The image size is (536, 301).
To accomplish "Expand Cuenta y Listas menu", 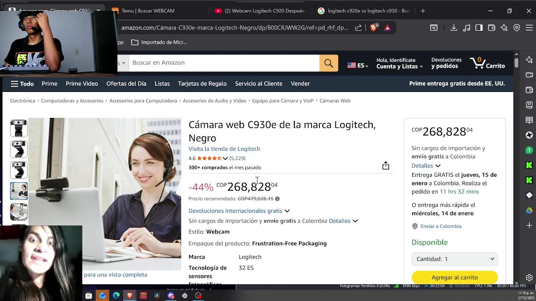I will pos(399,64).
